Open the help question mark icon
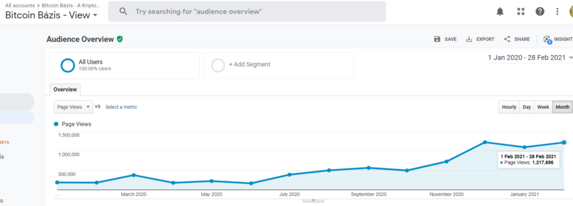This screenshot has width=573, height=206. (x=540, y=12)
